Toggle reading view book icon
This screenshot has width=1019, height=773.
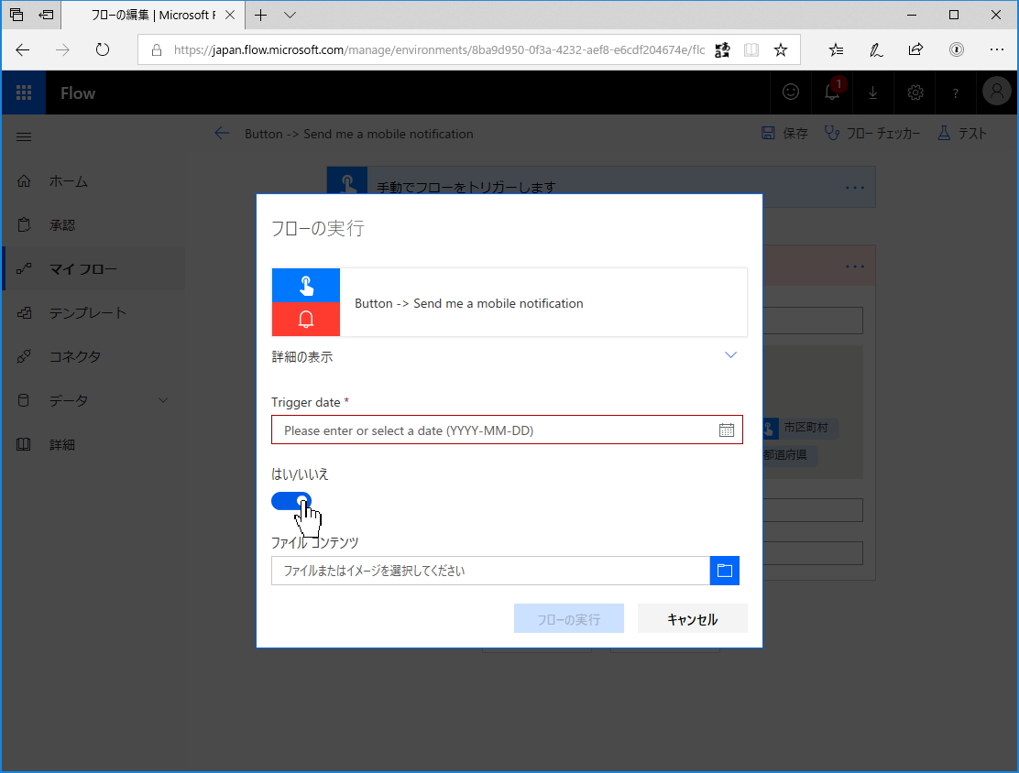click(x=751, y=50)
